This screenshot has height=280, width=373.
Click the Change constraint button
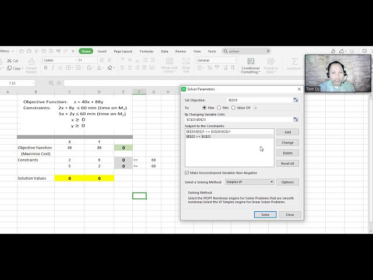[x=287, y=142]
